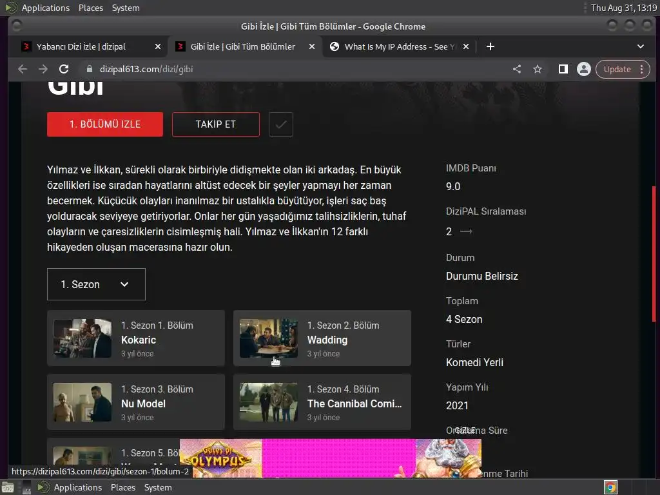Click the 1. BÖLÜMÜ İZLE button

tap(105, 124)
